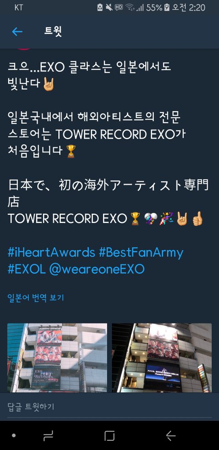
Task: Tap the 트윗 header title
Action: pos(53,31)
